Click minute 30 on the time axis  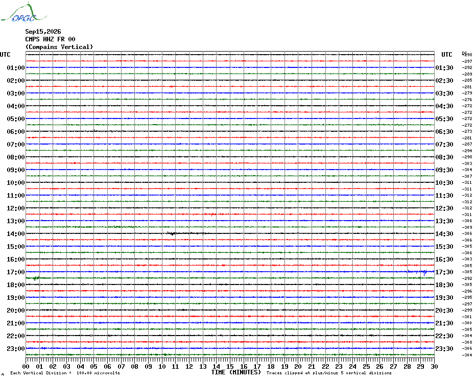434,367
